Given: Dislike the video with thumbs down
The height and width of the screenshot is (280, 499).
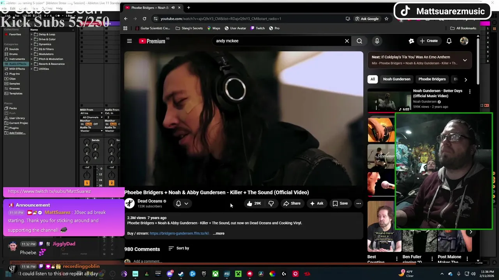Looking at the screenshot, I should tap(271, 203).
